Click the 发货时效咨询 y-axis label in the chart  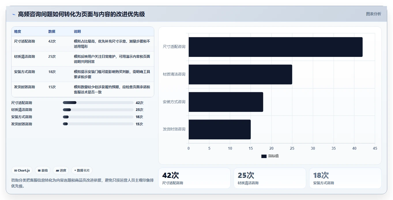pyautogui.click(x=174, y=129)
